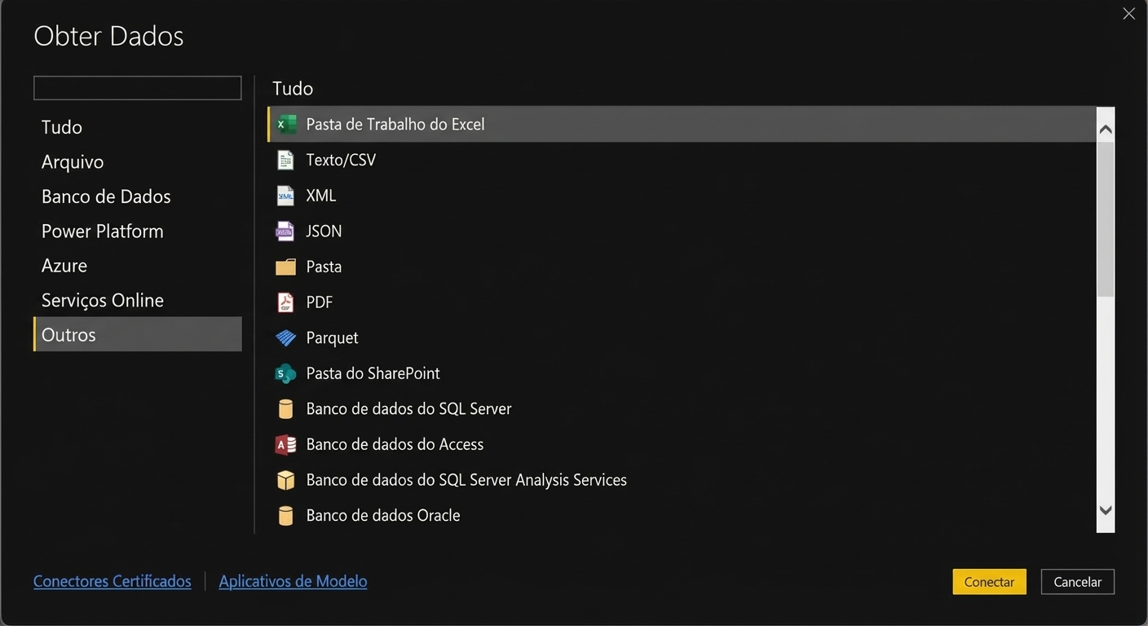Open the Aplicativos de Modelo link

[293, 581]
